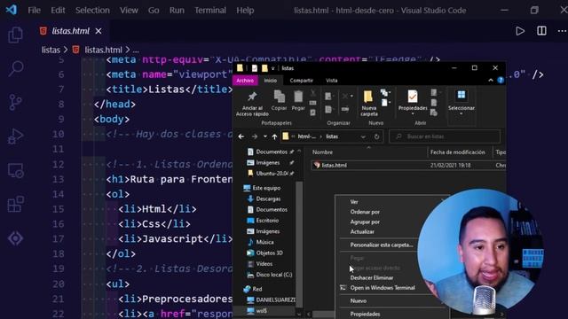Go up one folder level
This screenshot has width=568, height=319.
point(274,136)
